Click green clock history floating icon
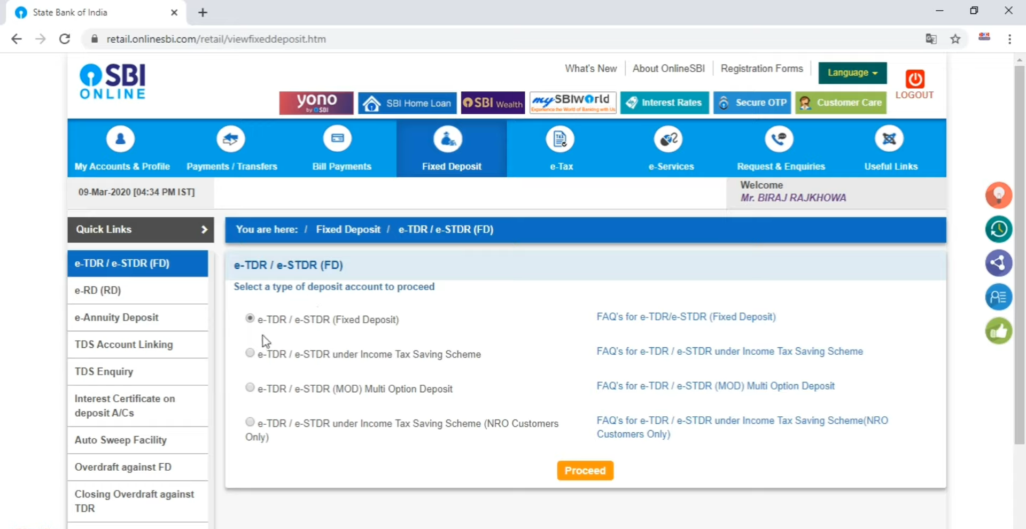The width and height of the screenshot is (1026, 529). [999, 229]
